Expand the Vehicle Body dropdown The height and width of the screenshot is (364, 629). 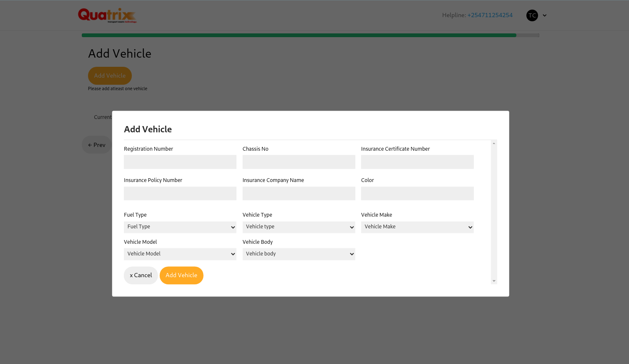point(299,254)
